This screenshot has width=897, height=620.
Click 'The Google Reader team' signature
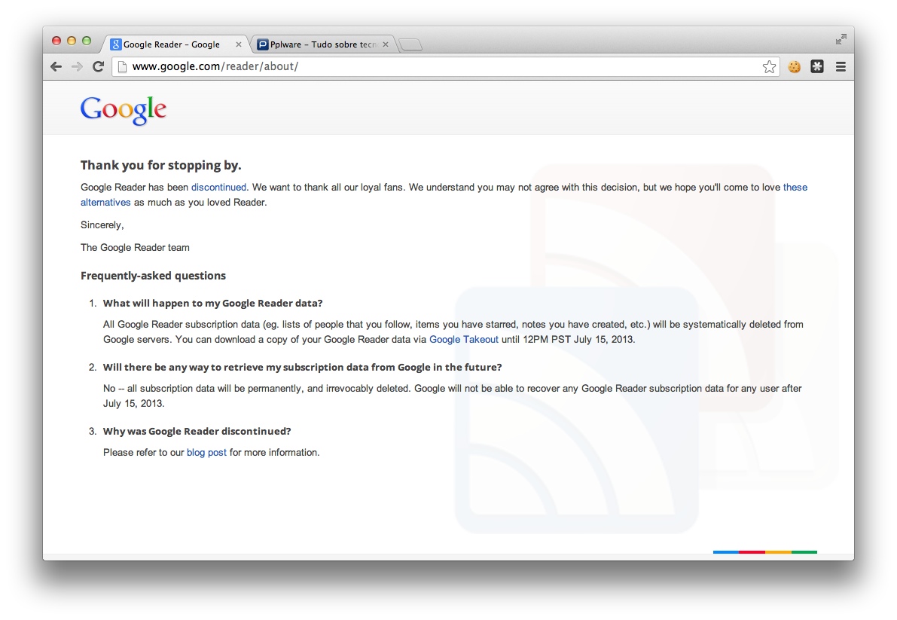click(x=135, y=248)
